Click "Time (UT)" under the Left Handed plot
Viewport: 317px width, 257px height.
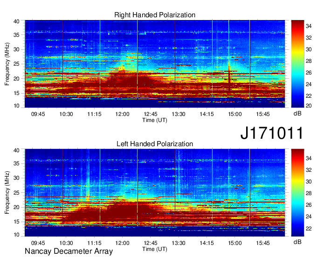(155, 249)
